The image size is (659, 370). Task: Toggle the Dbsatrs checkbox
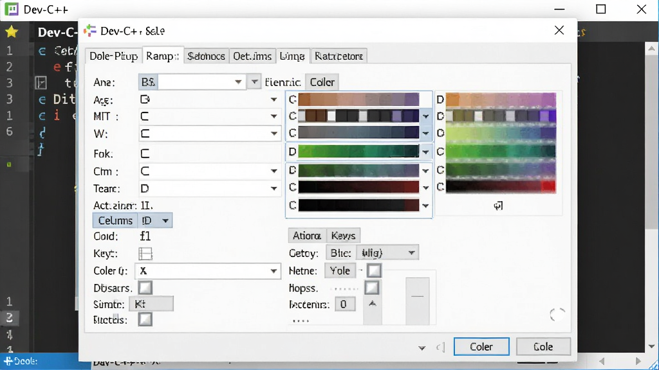click(x=145, y=288)
